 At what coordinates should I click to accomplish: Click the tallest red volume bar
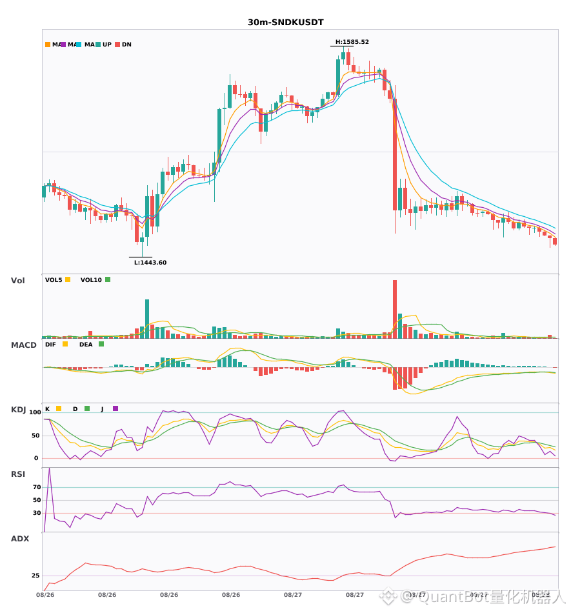[x=395, y=309]
